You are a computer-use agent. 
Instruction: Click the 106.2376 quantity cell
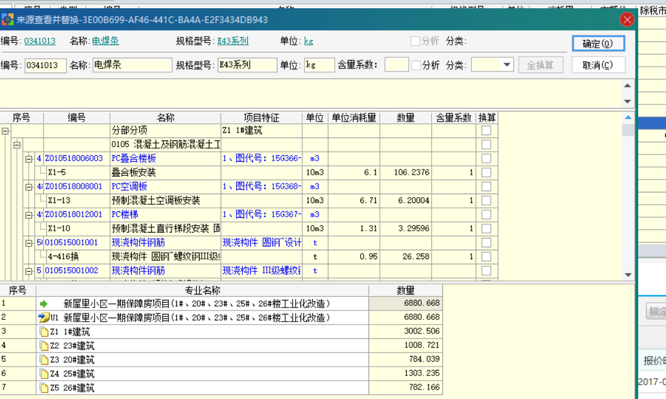tap(406, 172)
